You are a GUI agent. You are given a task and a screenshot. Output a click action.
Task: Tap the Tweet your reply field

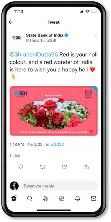tap(59, 186)
